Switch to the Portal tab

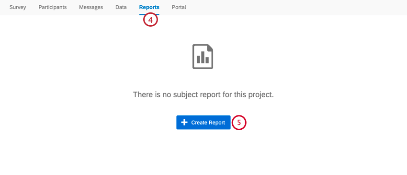click(x=179, y=7)
